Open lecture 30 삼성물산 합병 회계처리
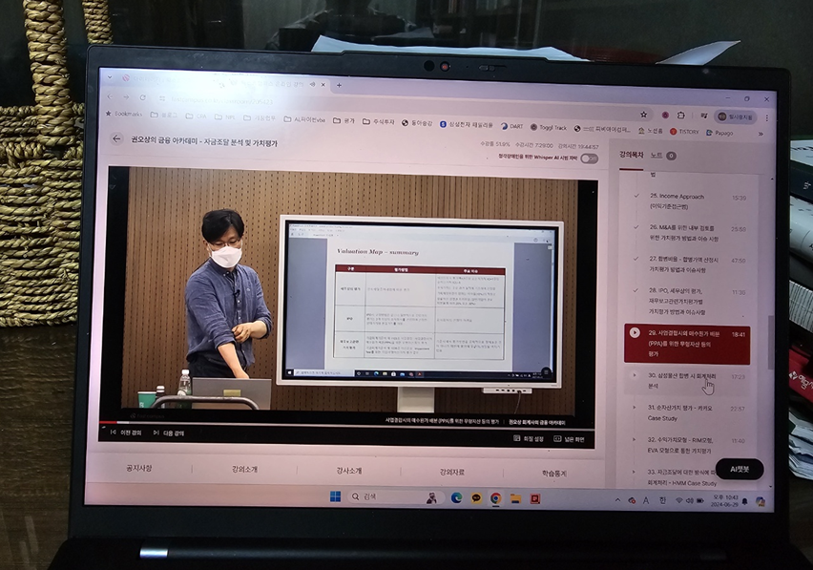Screen dimensions: 813x570 click(689, 381)
